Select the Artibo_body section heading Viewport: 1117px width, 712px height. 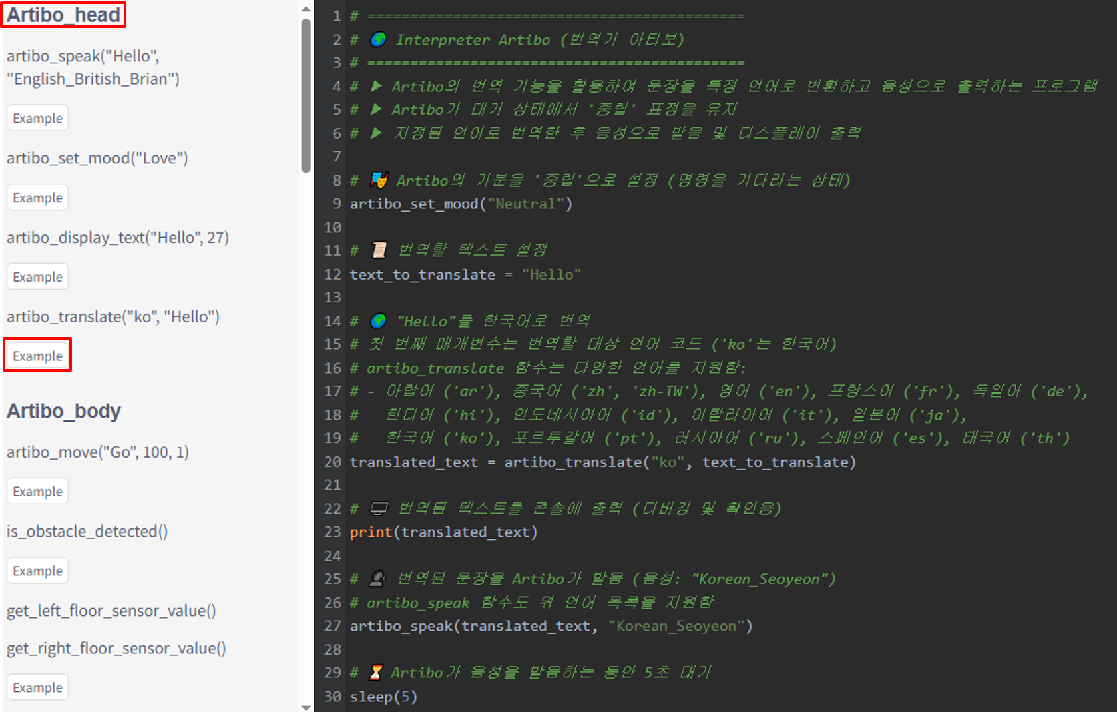click(63, 411)
